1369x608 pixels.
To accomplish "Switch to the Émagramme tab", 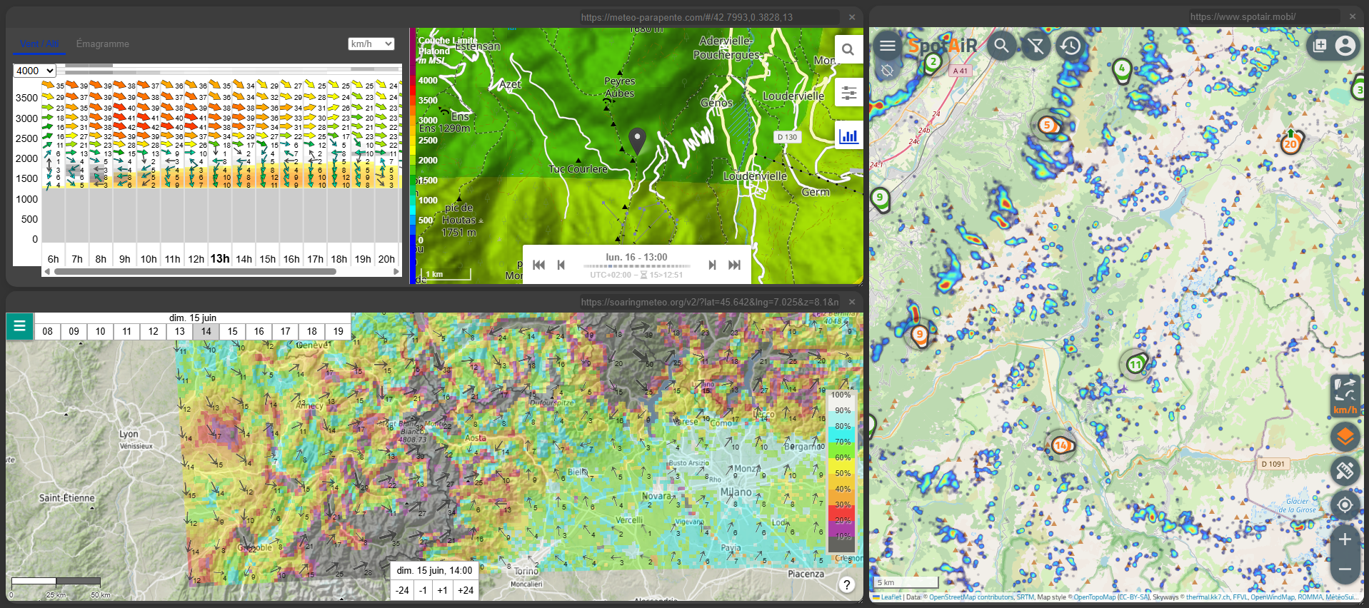I will 103,44.
